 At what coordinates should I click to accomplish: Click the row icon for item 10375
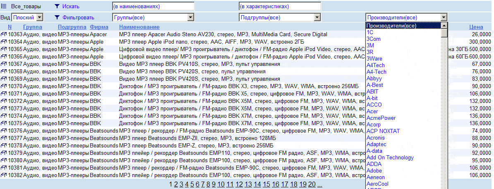[4, 123]
